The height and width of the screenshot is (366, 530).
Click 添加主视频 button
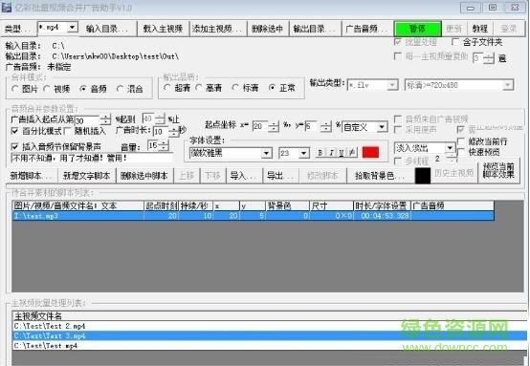click(x=218, y=29)
